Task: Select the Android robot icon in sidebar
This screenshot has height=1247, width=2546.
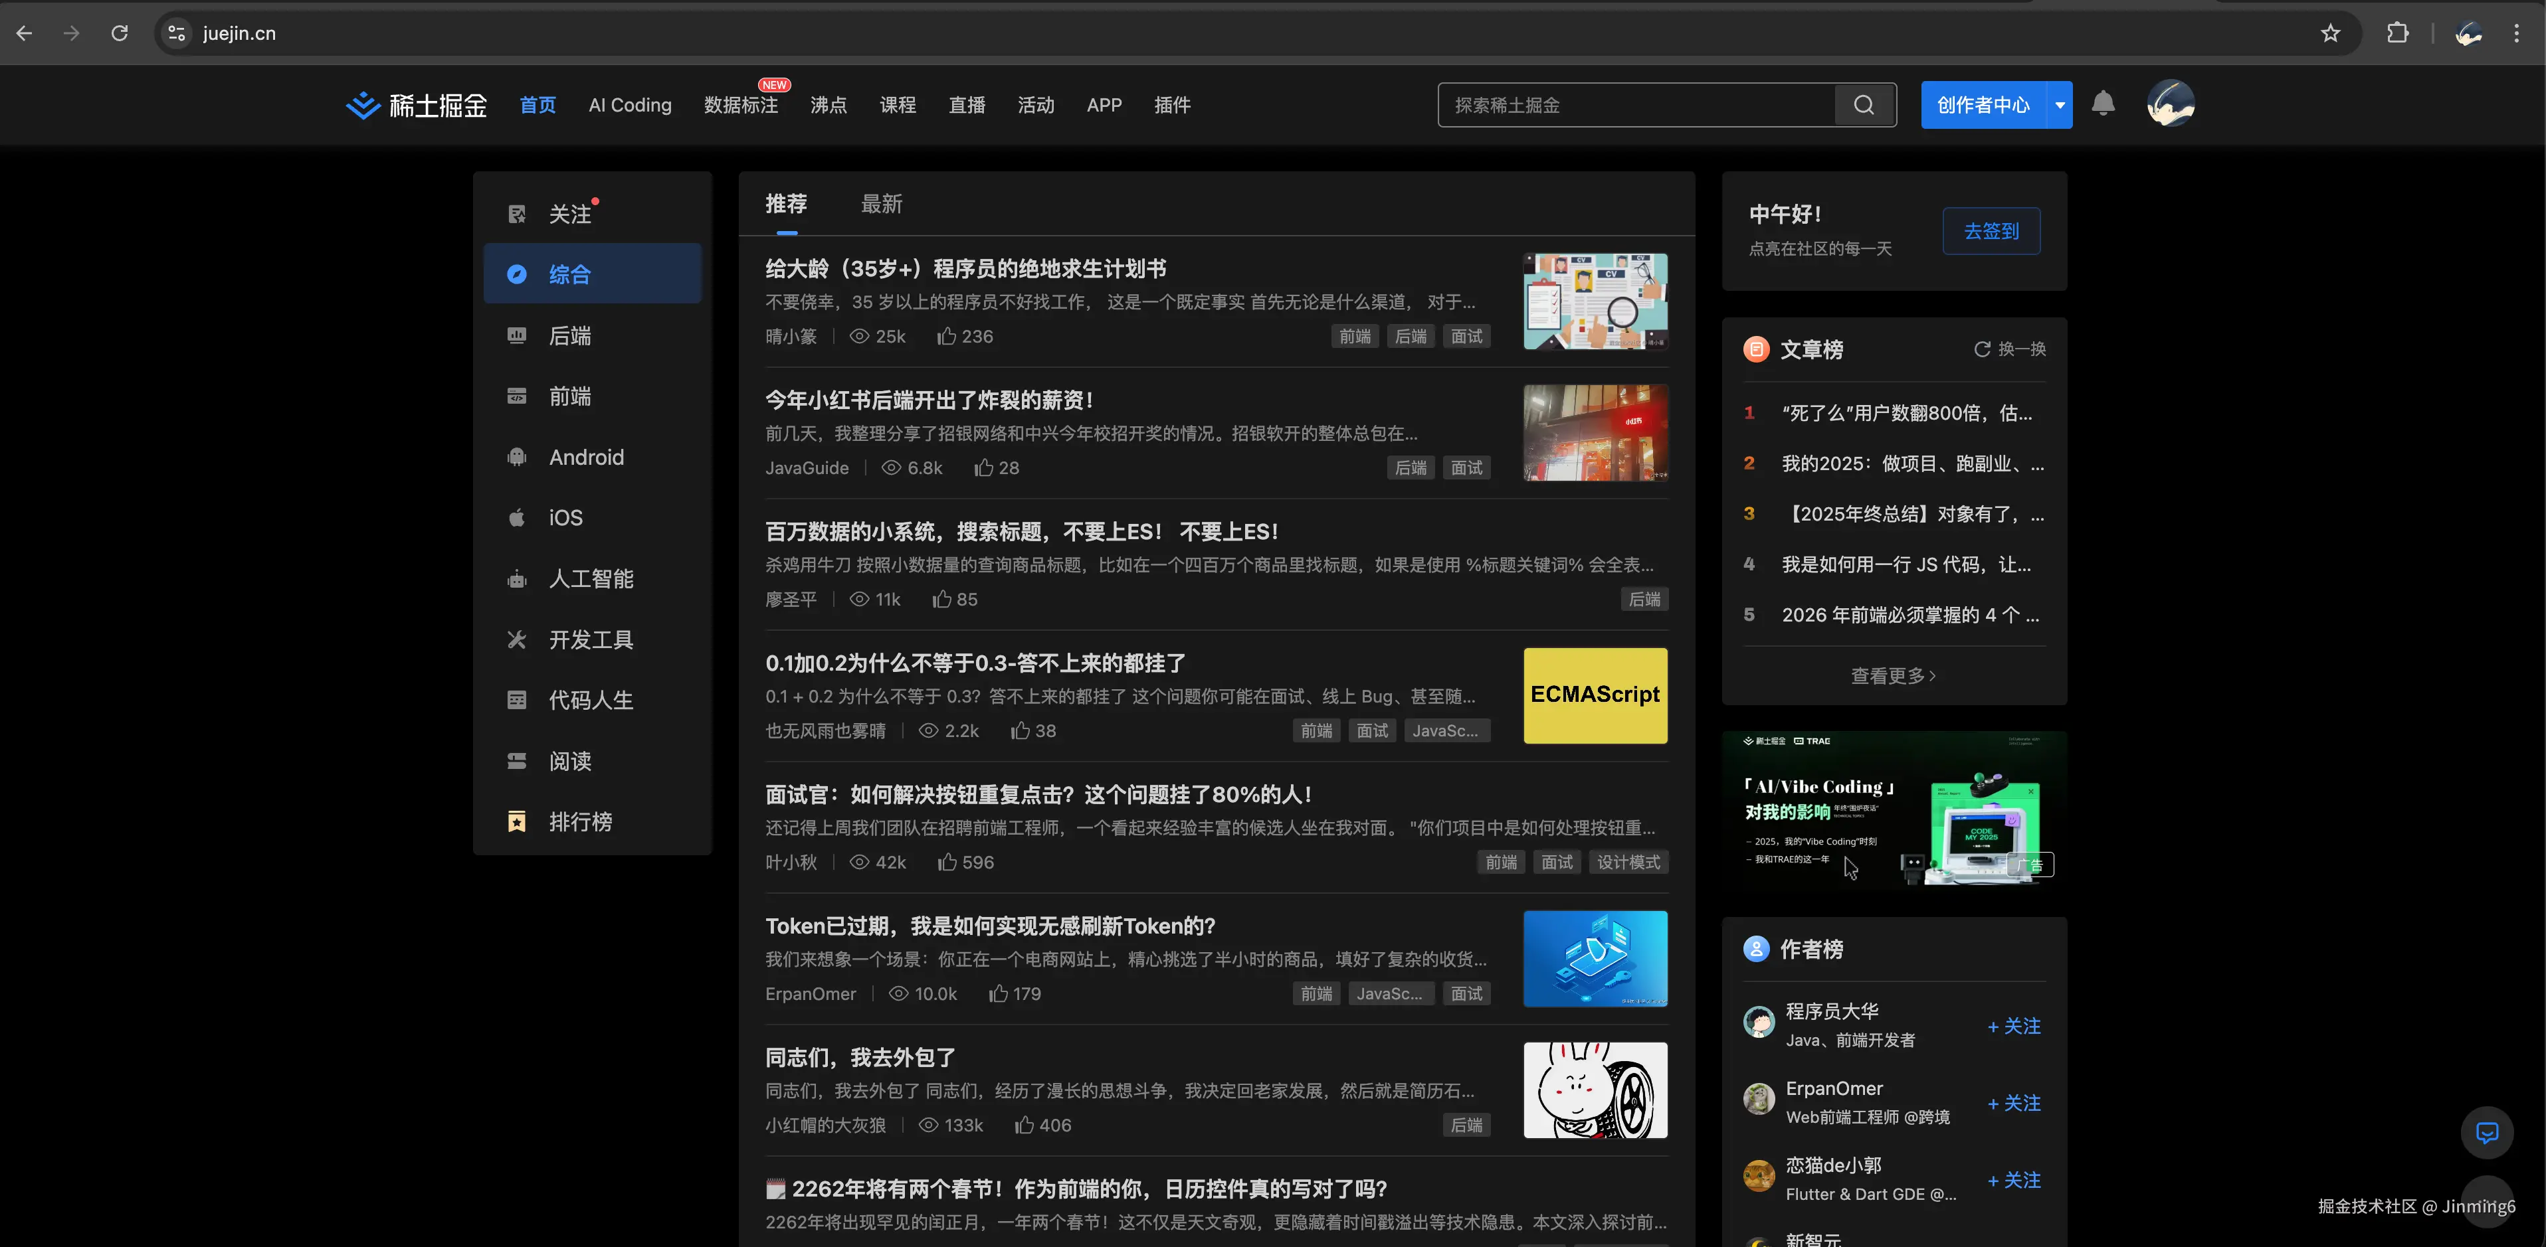Action: tap(517, 457)
